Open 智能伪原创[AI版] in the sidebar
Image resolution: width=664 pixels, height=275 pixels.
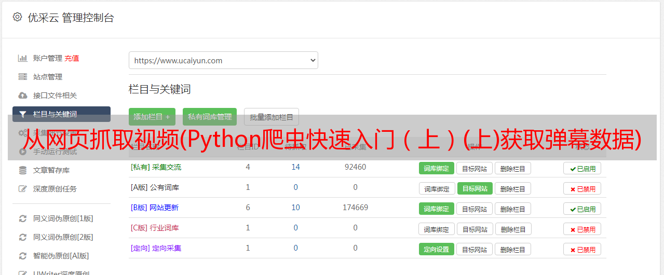tap(61, 256)
